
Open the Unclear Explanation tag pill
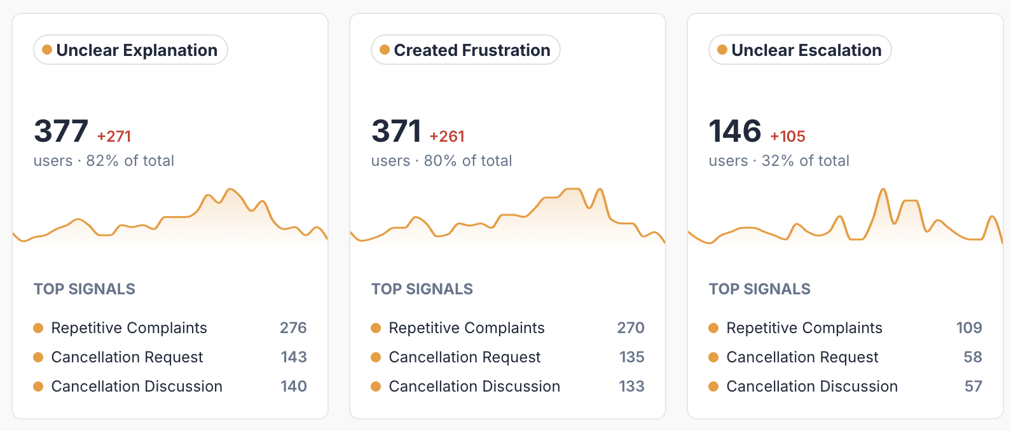pos(130,50)
